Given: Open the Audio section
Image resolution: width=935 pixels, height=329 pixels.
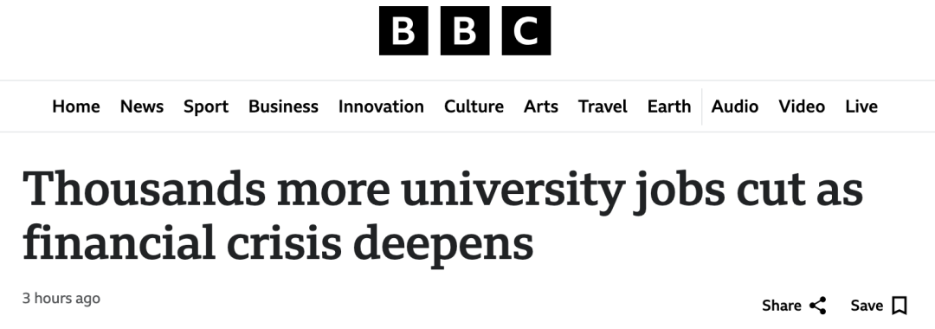Looking at the screenshot, I should [735, 106].
